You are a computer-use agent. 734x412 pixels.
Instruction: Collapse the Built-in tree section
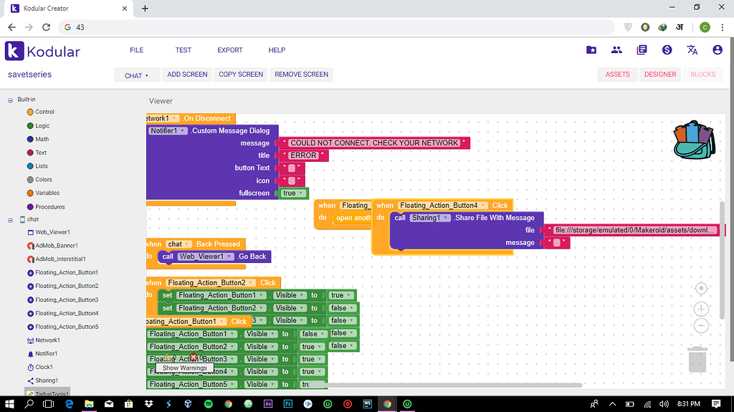[10, 100]
